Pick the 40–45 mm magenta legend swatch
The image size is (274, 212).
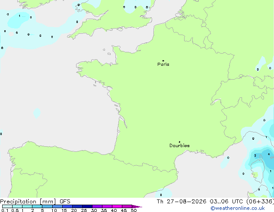[117, 206]
